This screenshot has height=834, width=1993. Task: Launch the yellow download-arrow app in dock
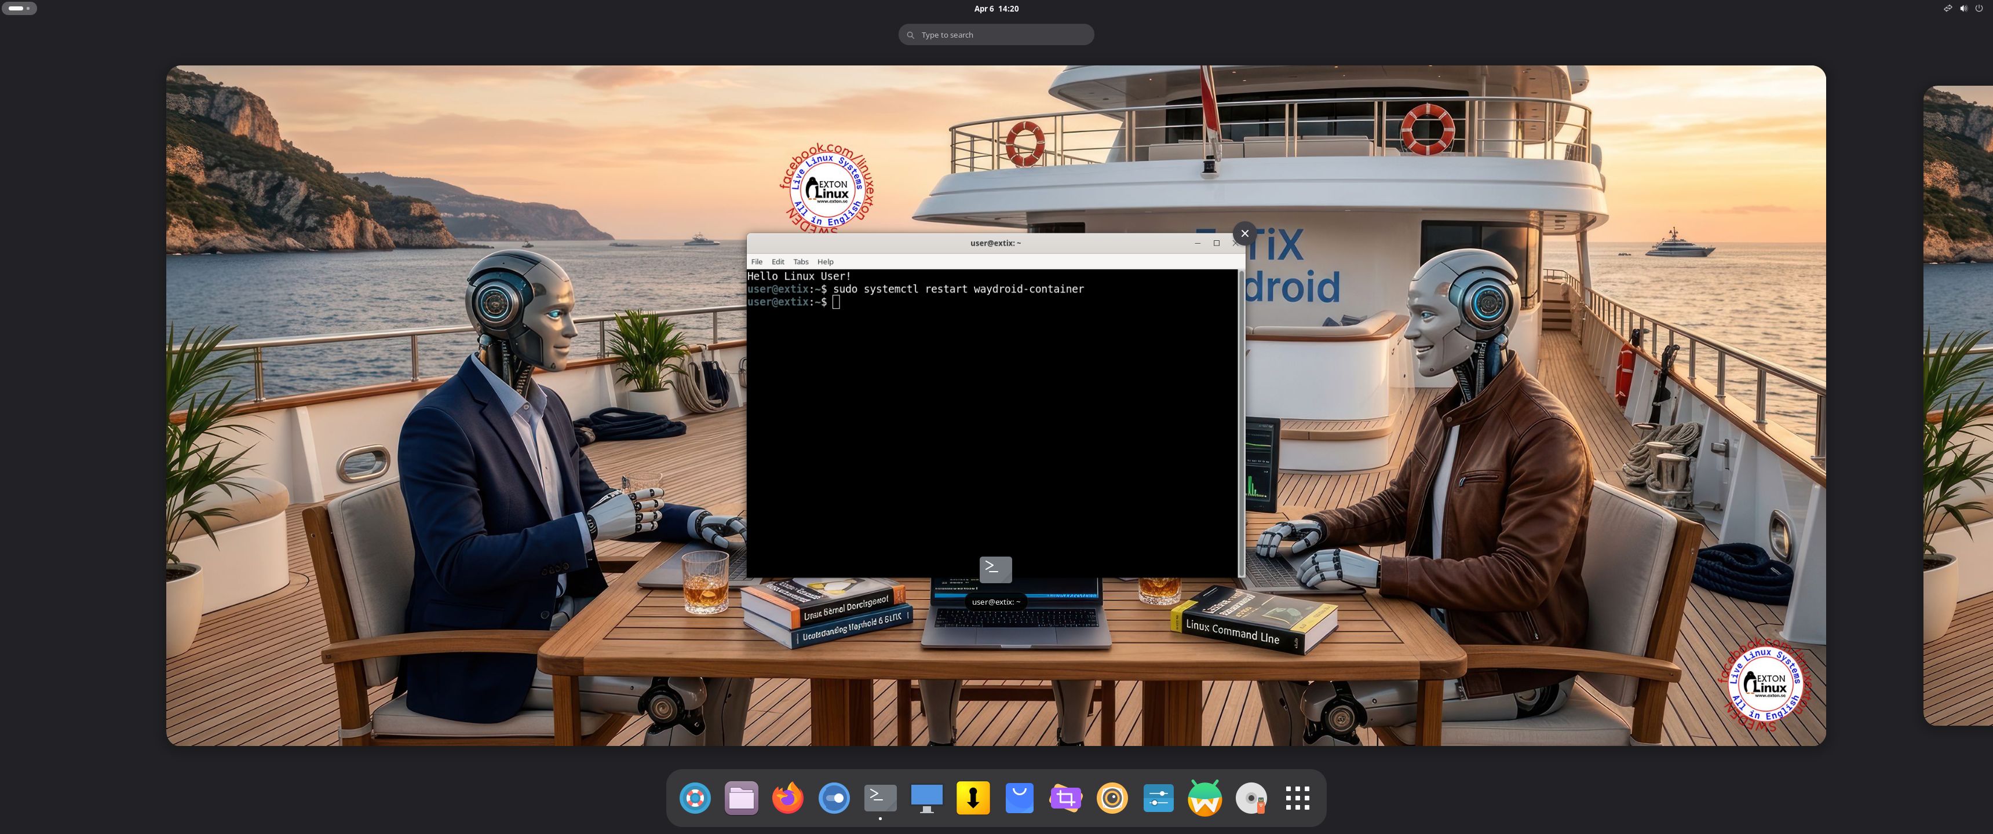973,798
